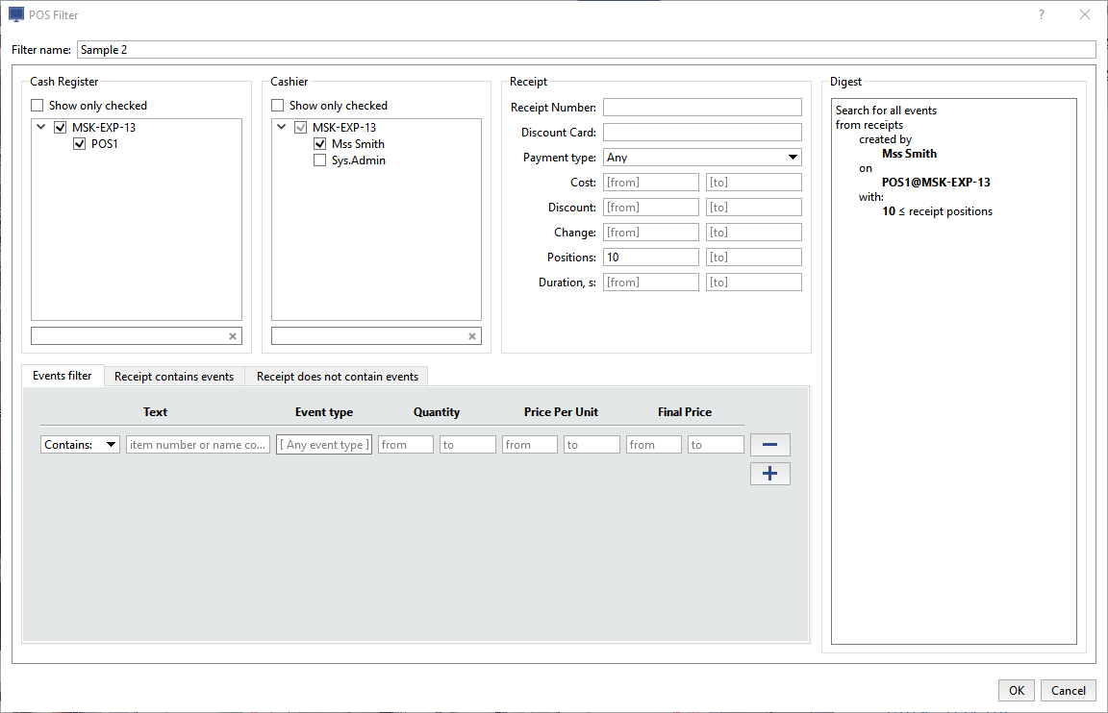Clear the Cash Register search field
The height and width of the screenshot is (713, 1108).
(232, 336)
